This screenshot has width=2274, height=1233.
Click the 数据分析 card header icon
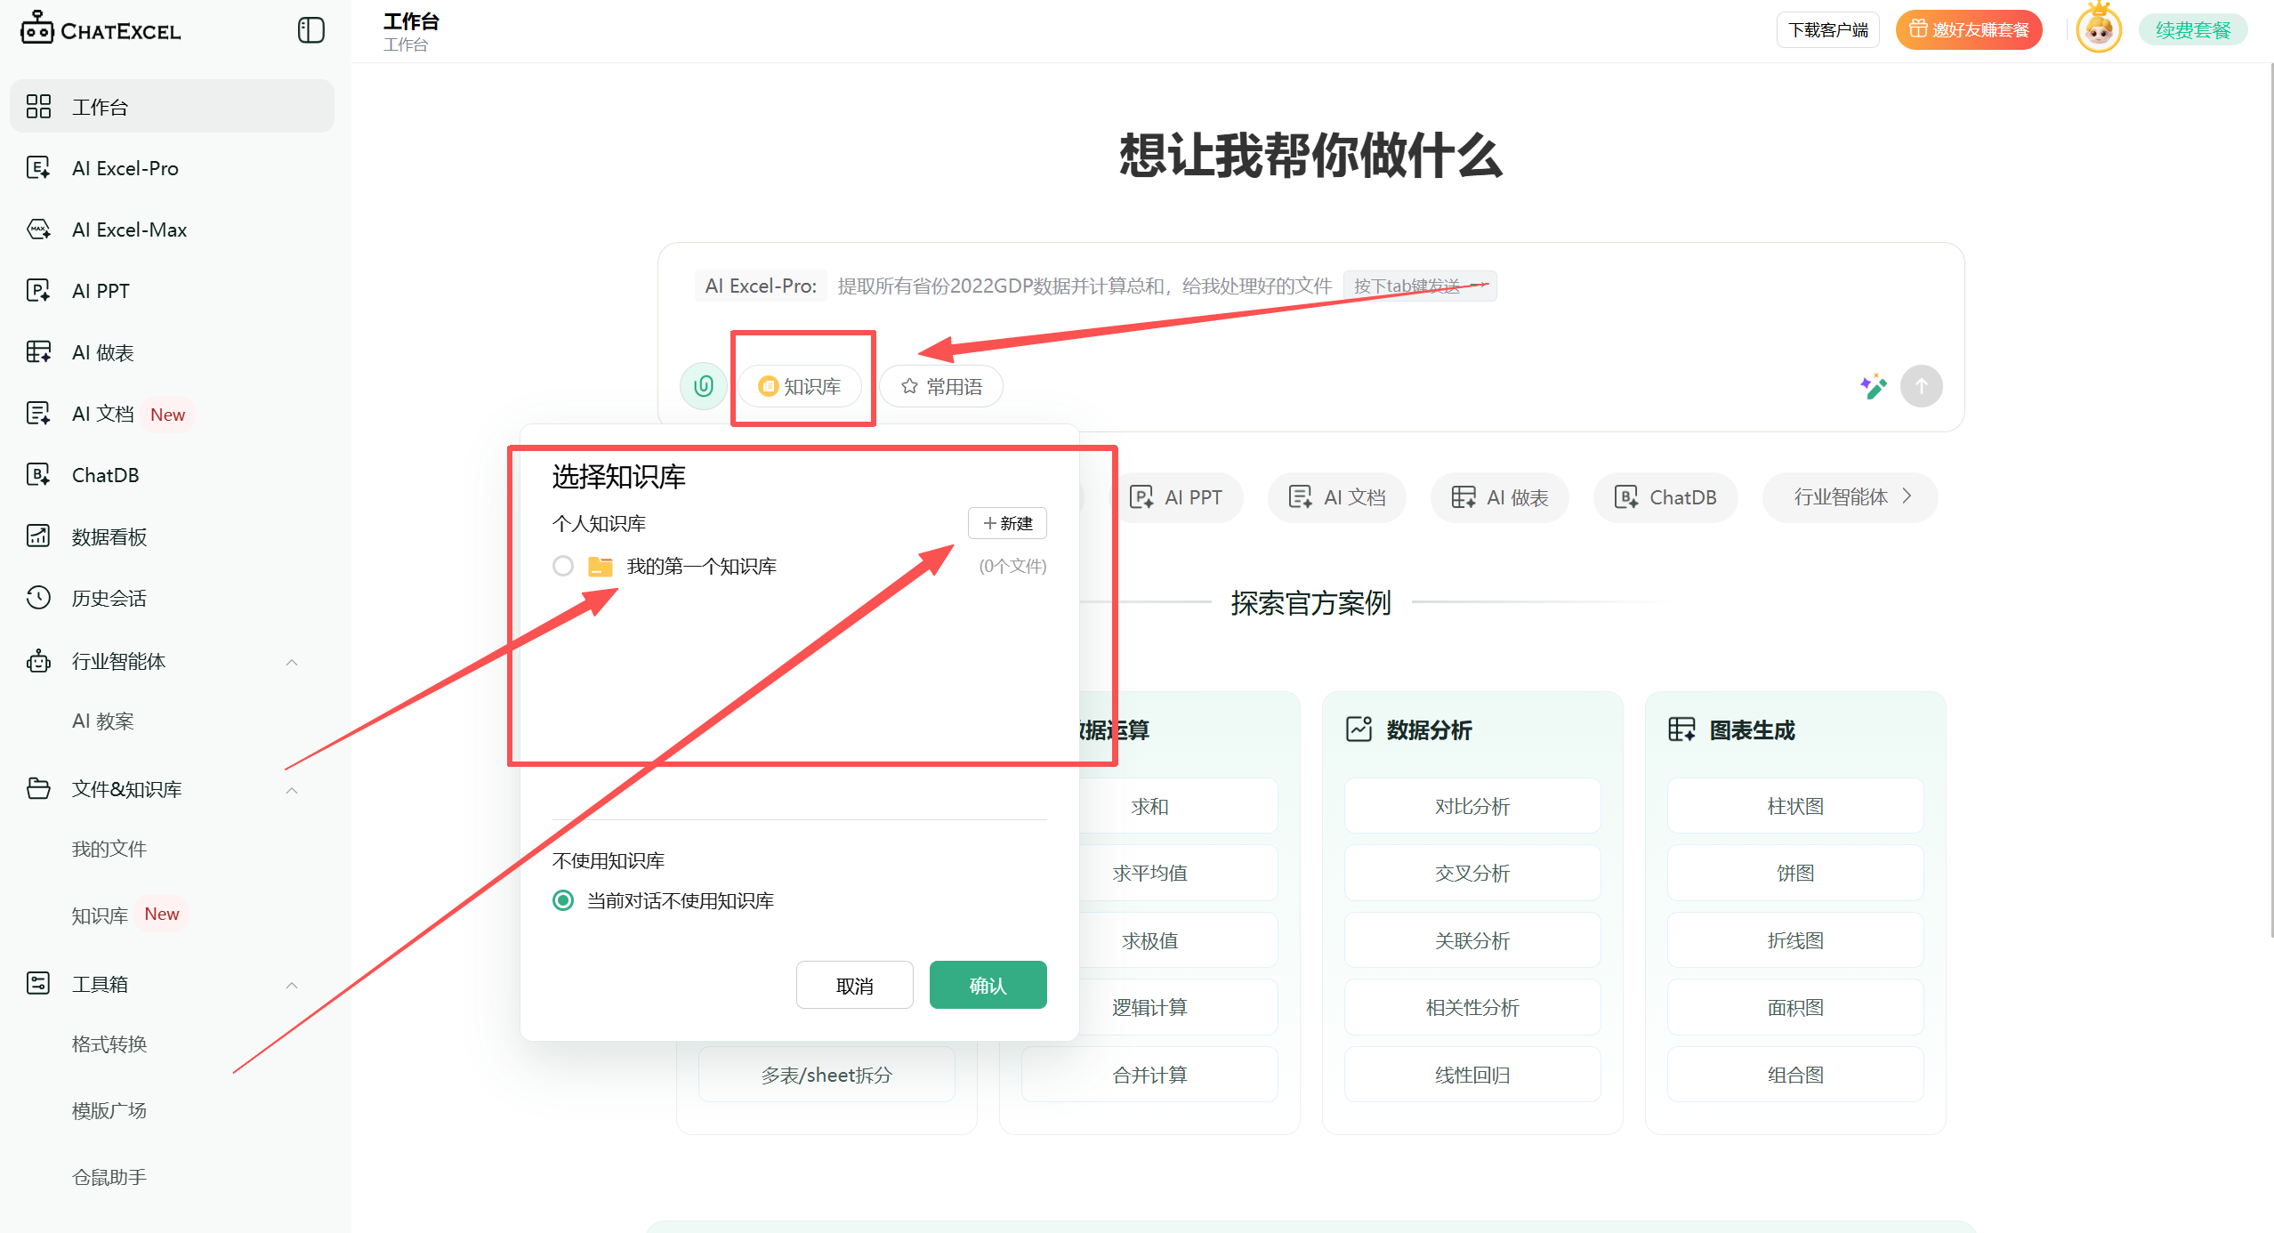pyautogui.click(x=1359, y=729)
